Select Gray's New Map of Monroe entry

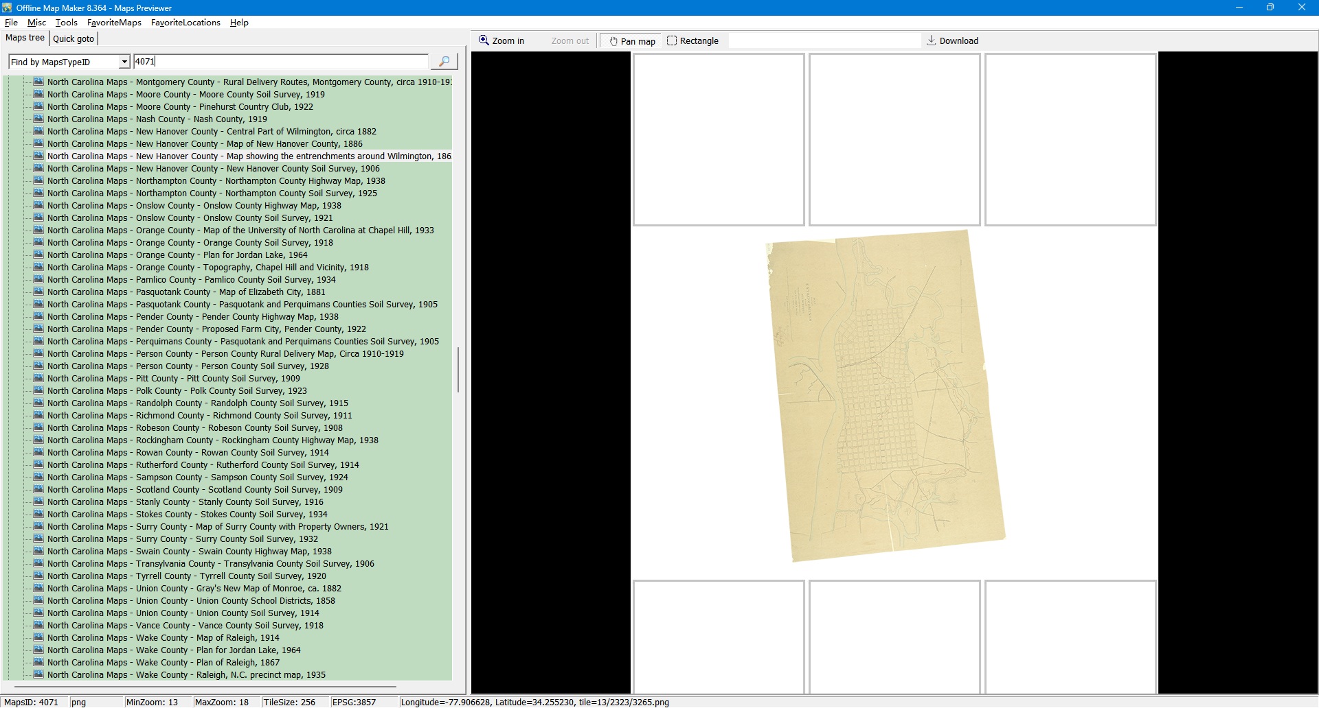[x=269, y=589]
